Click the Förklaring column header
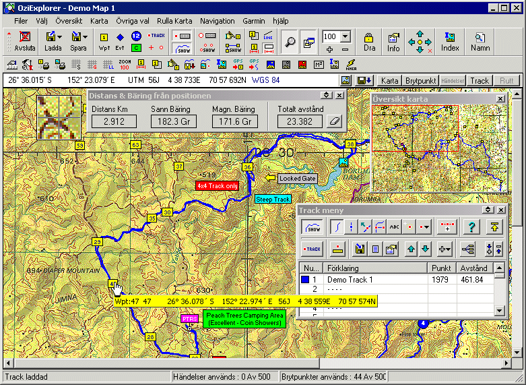526x385 pixels. point(375,268)
